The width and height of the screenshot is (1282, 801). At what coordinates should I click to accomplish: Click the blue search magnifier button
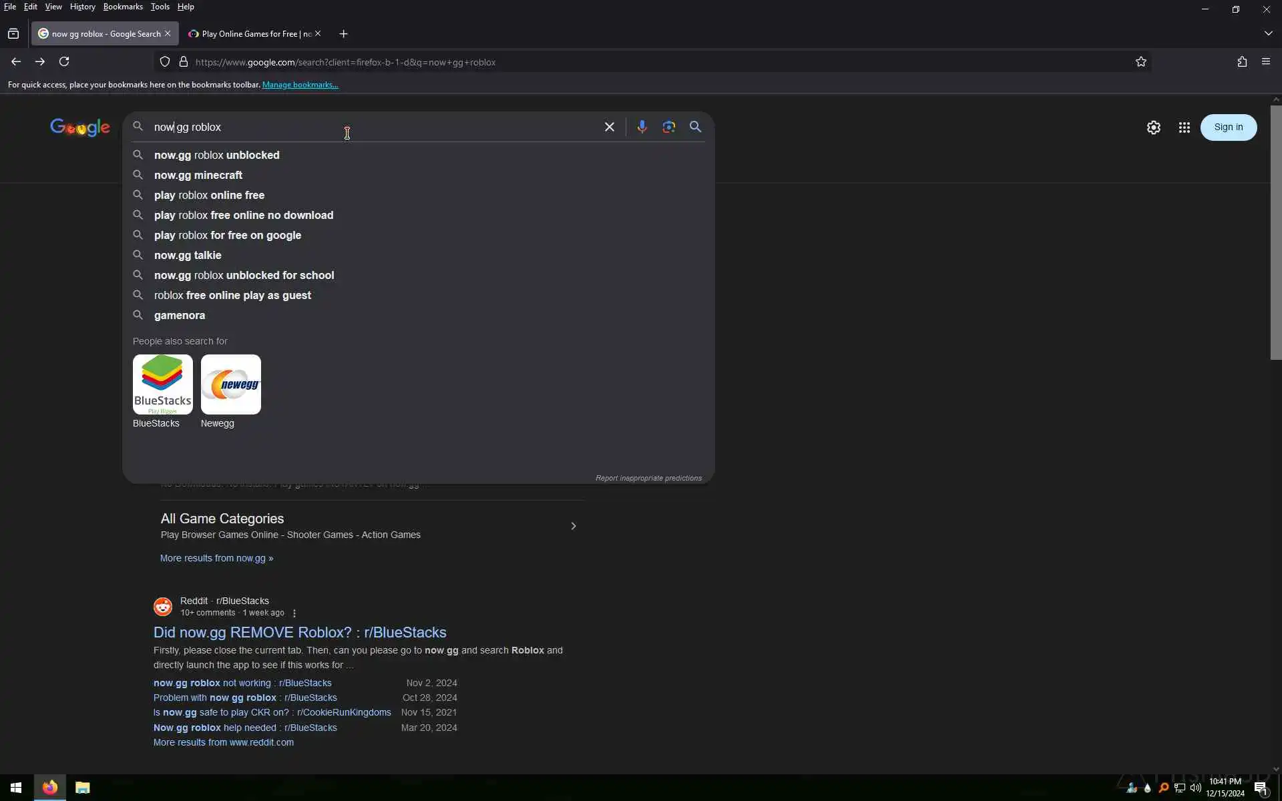[x=695, y=127]
